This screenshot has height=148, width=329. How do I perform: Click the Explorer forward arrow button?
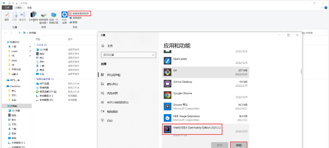(x=11, y=33)
